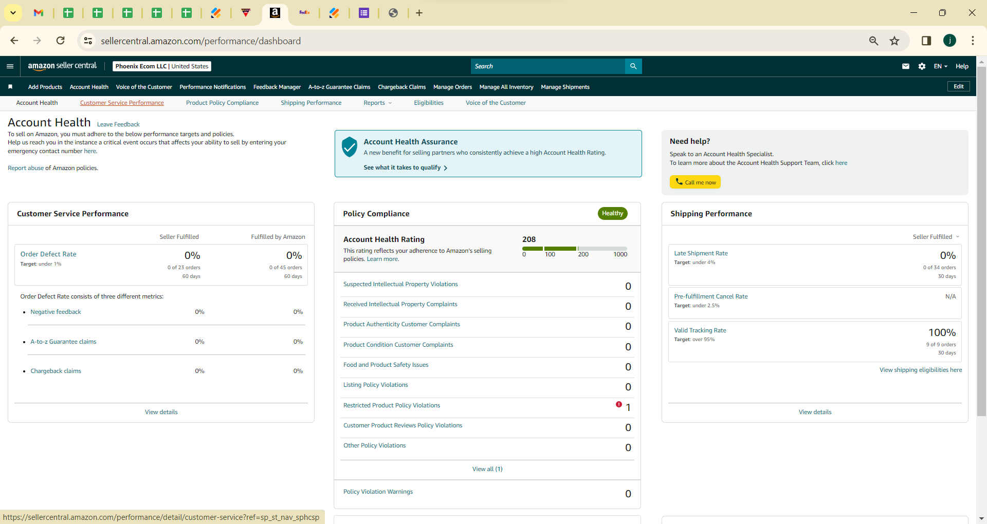Open Add Products in the navigation bar
987x524 pixels.
pos(45,87)
